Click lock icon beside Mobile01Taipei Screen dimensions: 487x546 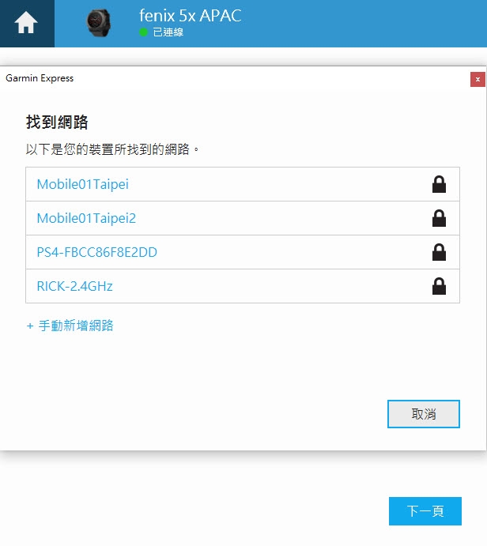point(439,184)
